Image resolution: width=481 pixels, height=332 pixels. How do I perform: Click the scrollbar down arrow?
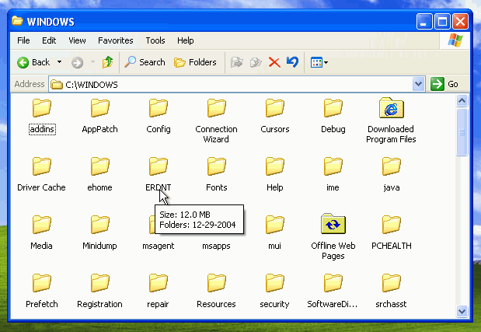tap(462, 312)
